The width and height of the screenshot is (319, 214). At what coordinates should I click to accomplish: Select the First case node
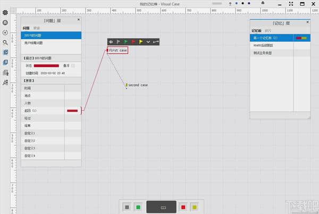point(117,50)
